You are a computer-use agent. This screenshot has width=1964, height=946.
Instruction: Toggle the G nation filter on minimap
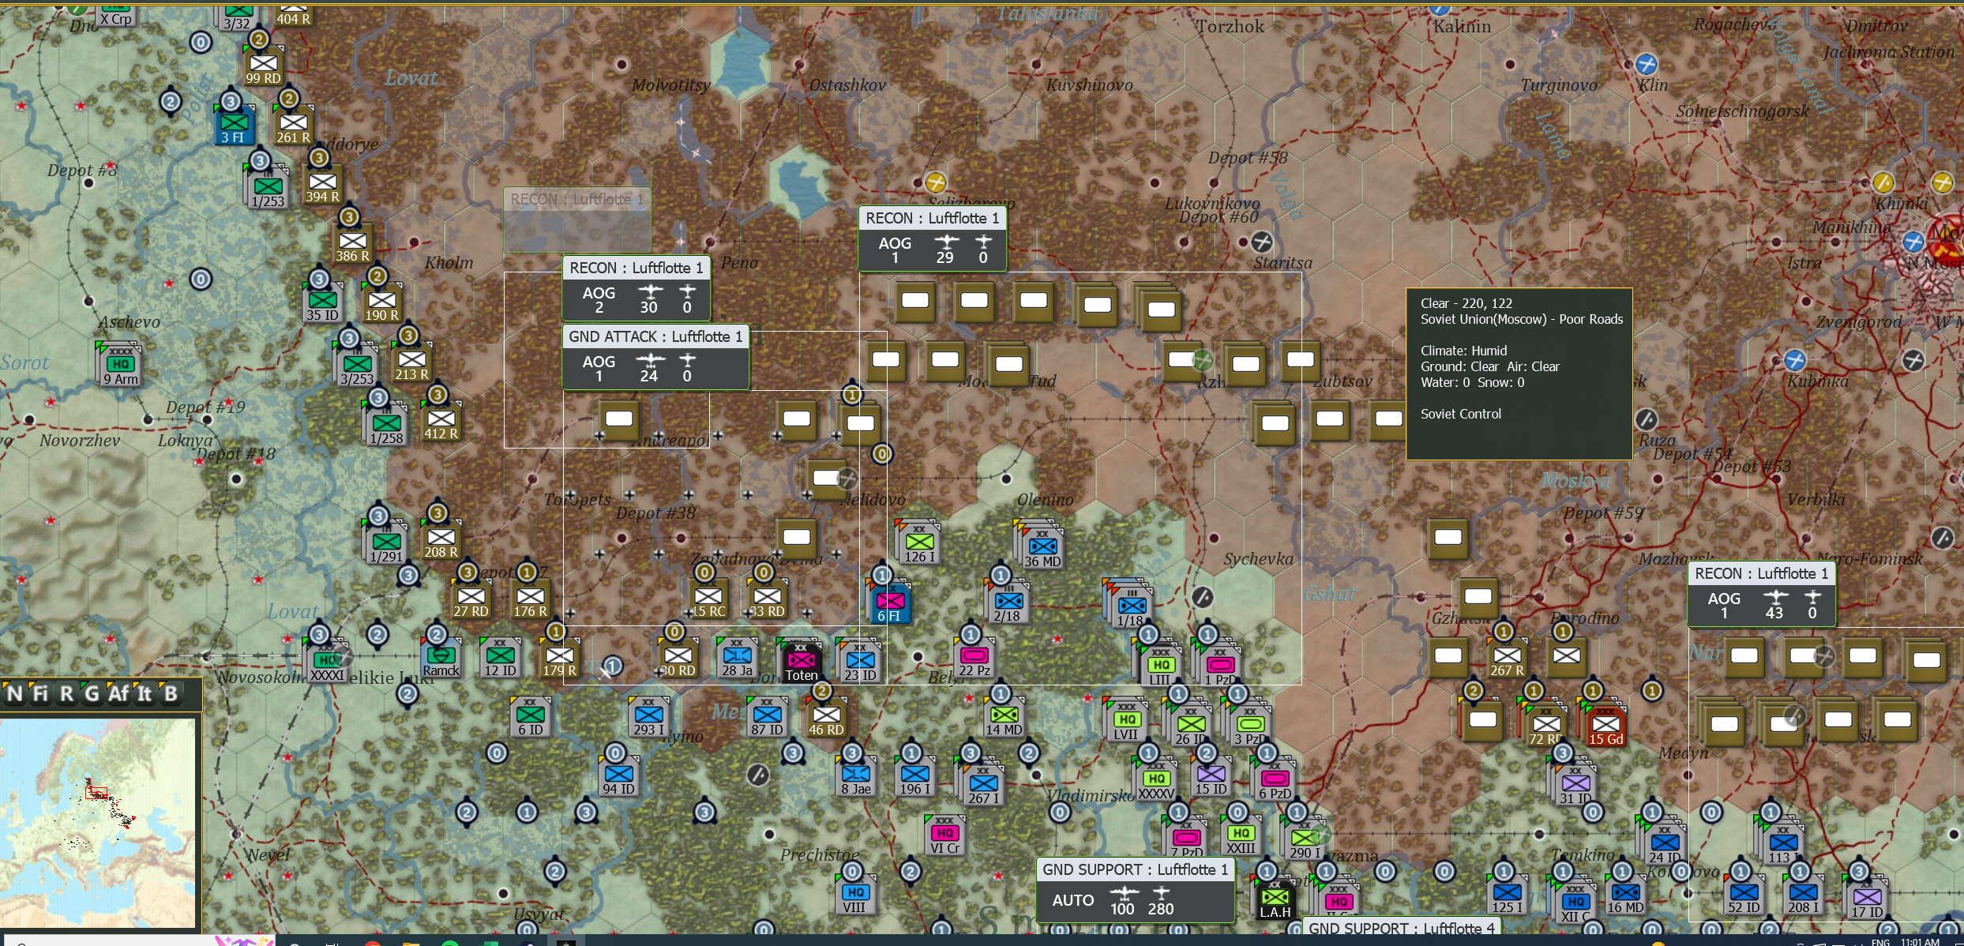(92, 693)
